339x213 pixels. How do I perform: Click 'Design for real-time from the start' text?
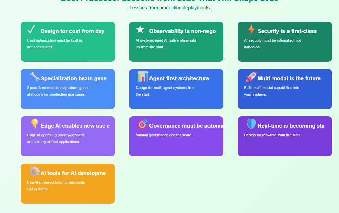click(x=272, y=135)
